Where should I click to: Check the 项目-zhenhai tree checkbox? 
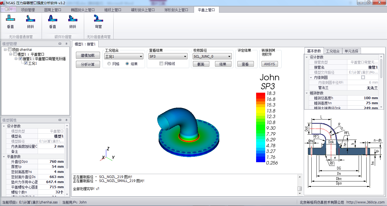click(x=10, y=49)
